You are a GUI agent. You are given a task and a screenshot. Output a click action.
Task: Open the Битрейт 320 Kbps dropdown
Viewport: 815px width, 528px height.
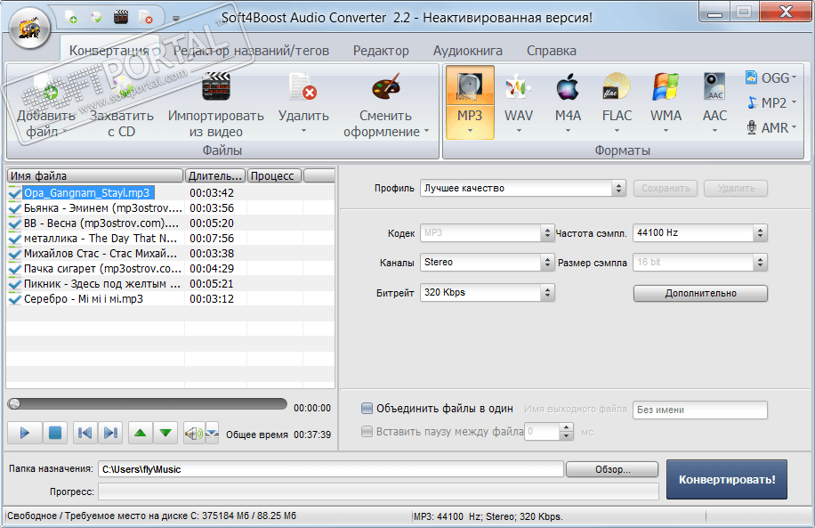pyautogui.click(x=487, y=292)
